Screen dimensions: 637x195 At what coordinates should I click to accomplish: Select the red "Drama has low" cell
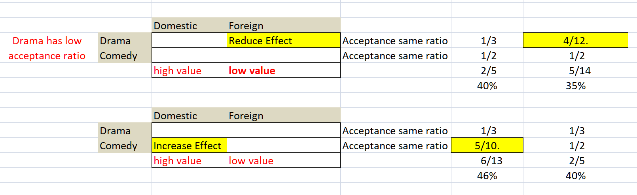tap(47, 41)
